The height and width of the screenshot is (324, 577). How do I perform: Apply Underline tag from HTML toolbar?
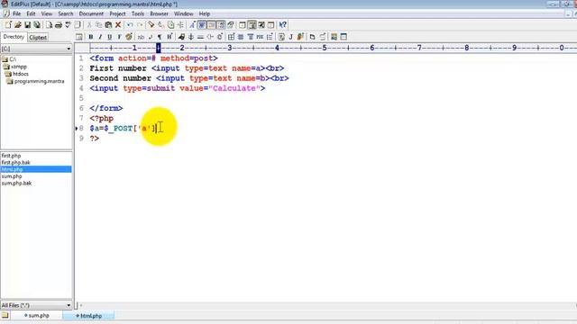pos(110,37)
